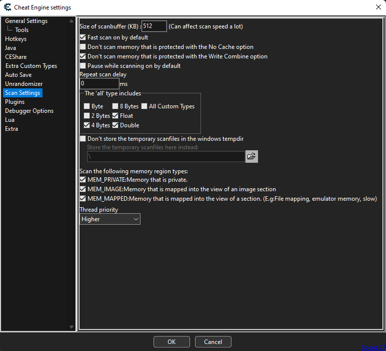Screen dimensions: 386x351
Task: Open the Unrandomizer settings page
Action: tap(24, 84)
